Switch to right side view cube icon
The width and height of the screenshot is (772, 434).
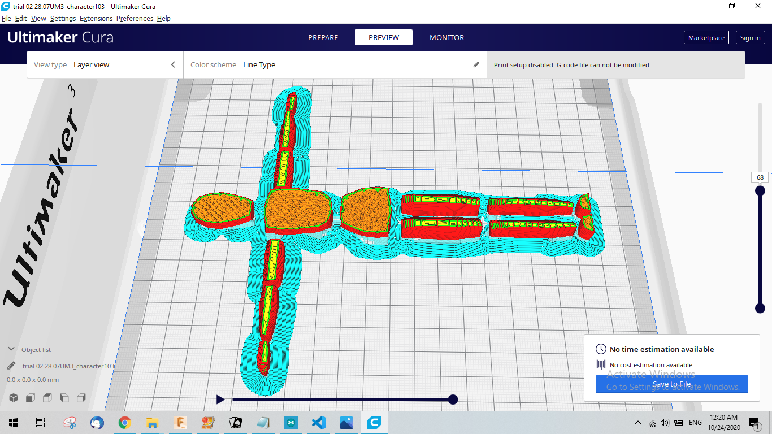[81, 398]
